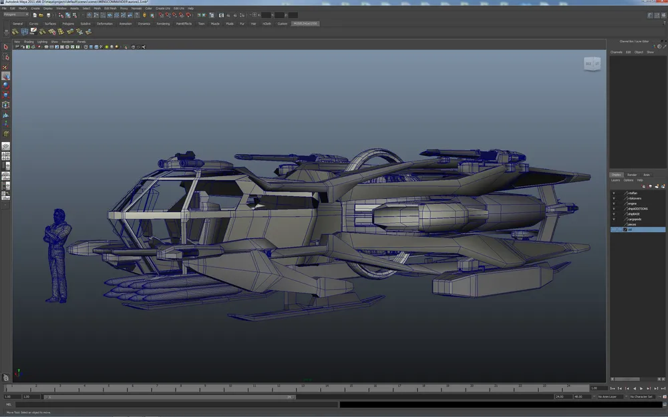
Task: Open the Edit Mesh menu
Action: 110,8
